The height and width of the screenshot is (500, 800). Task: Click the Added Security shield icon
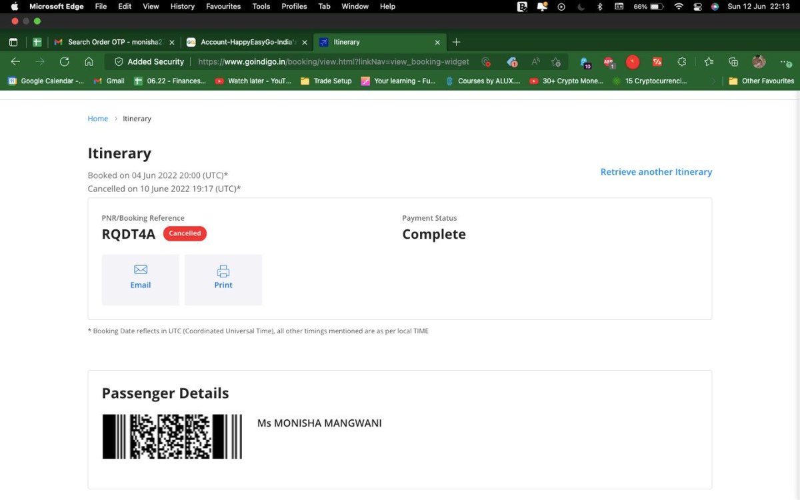click(119, 61)
